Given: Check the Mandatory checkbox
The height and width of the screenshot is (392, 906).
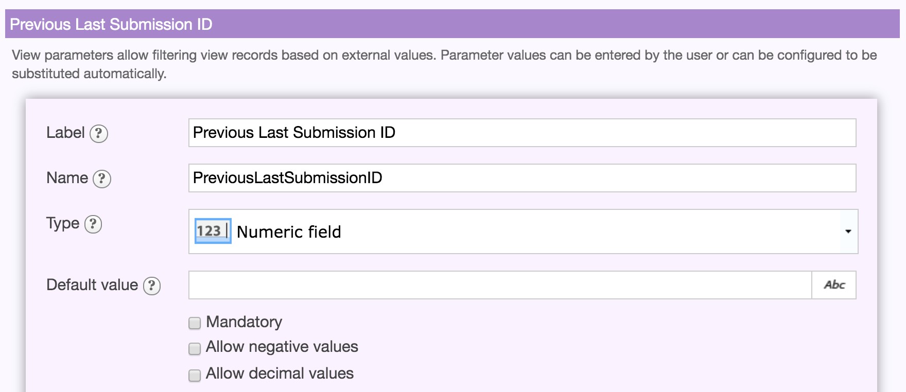Looking at the screenshot, I should pyautogui.click(x=194, y=322).
